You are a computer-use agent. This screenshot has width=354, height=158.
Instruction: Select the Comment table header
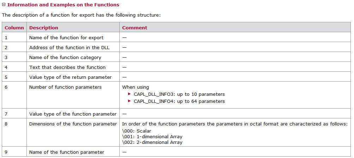[135, 28]
